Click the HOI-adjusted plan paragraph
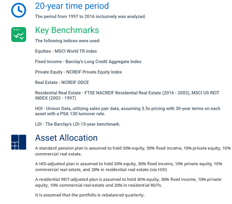The width and height of the screenshot is (232, 204). pyautogui.click(x=129, y=167)
